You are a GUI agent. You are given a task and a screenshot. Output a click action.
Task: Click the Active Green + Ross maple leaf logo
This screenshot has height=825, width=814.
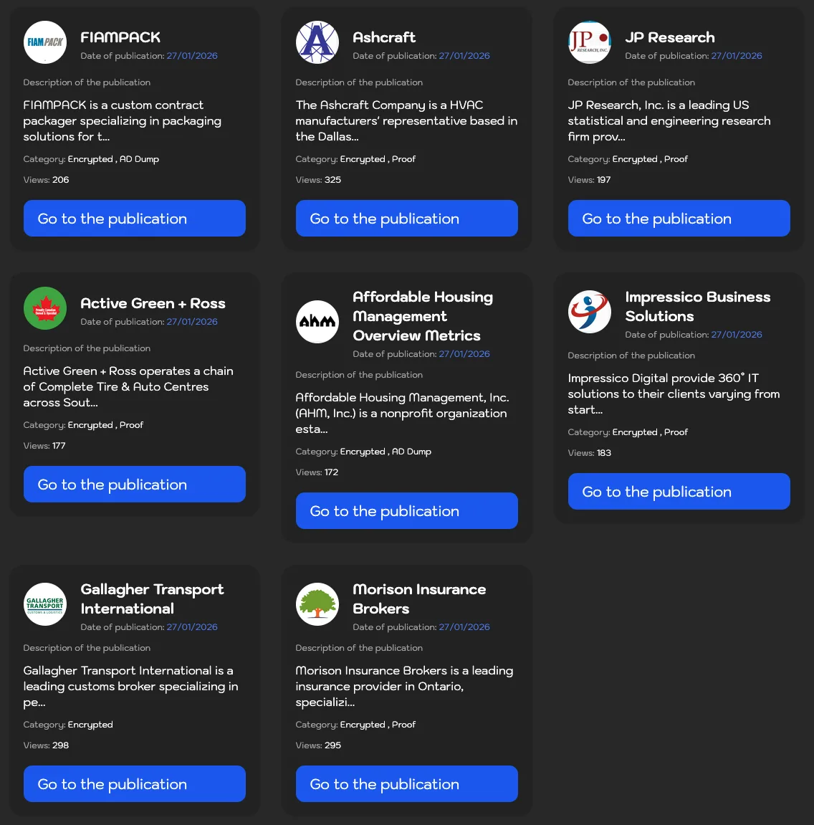[x=45, y=308]
